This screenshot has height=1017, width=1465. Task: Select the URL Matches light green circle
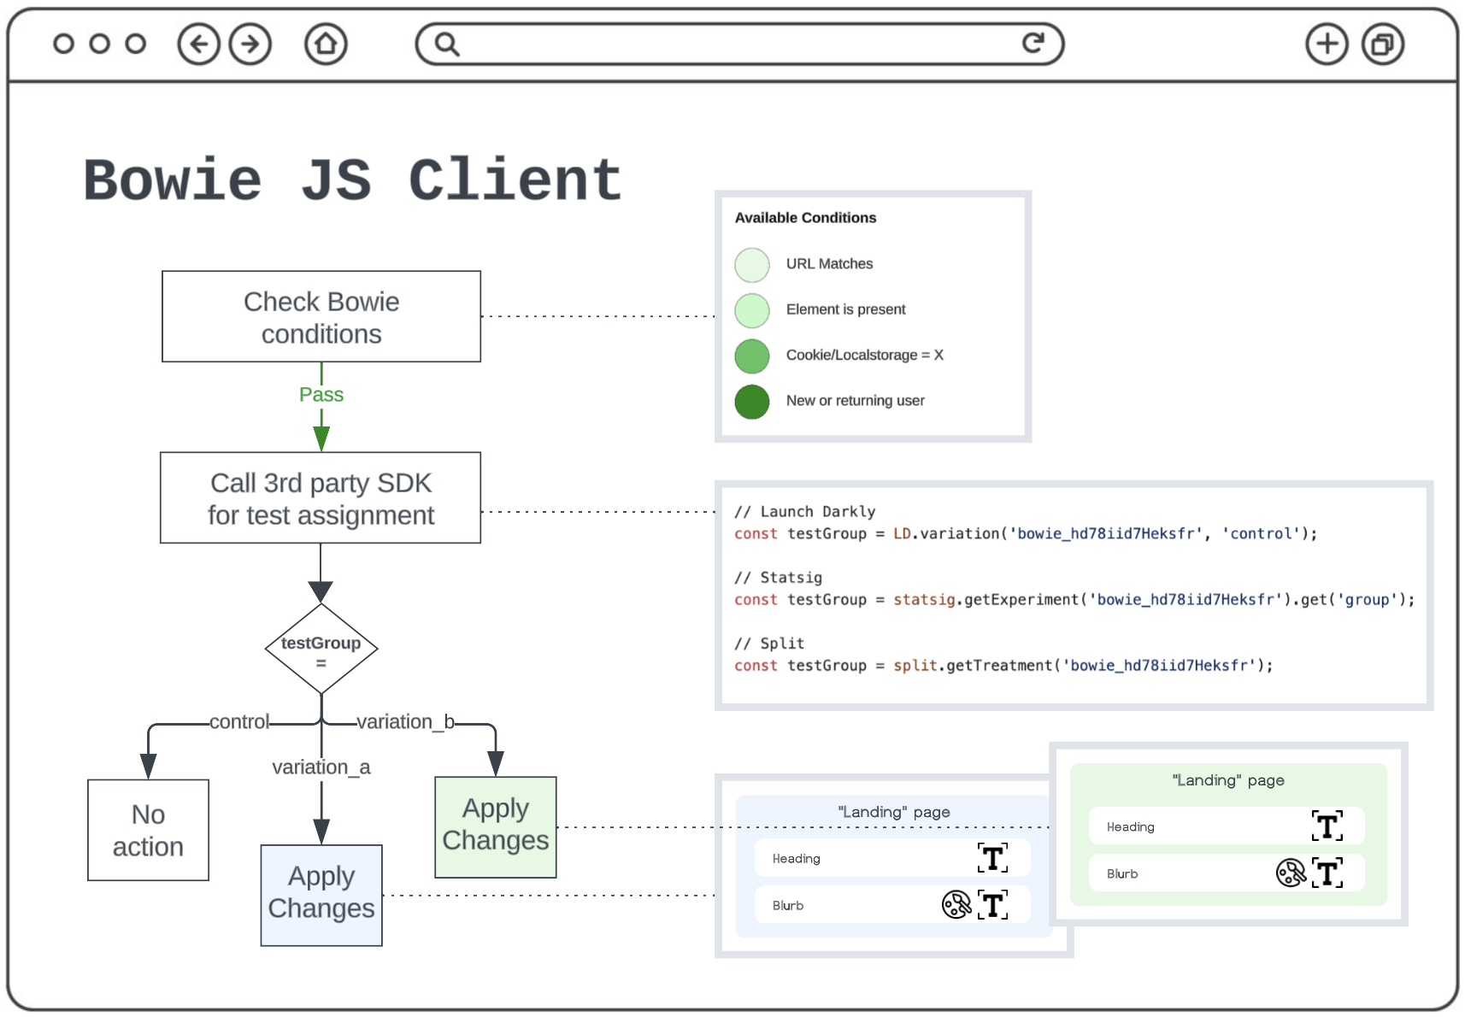click(x=752, y=265)
